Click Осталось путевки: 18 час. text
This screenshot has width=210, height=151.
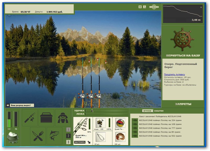click(x=178, y=77)
